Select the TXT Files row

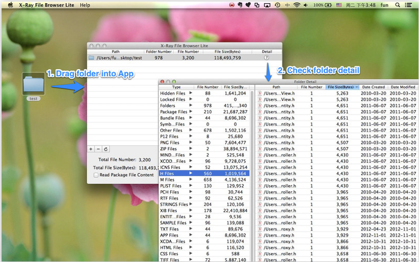coord(205,229)
